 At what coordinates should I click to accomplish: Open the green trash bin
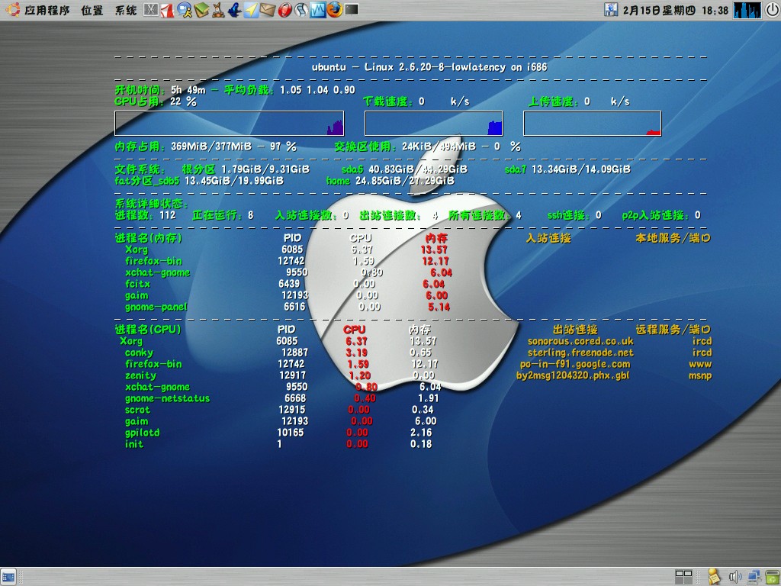click(x=773, y=577)
